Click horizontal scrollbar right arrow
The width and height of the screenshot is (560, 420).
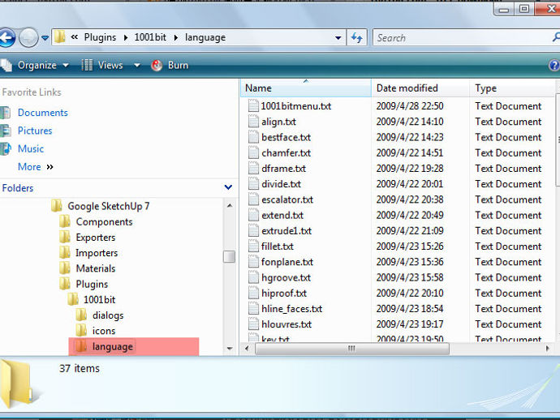point(548,349)
